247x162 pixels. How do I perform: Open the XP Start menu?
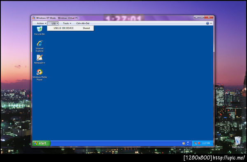click(41, 143)
